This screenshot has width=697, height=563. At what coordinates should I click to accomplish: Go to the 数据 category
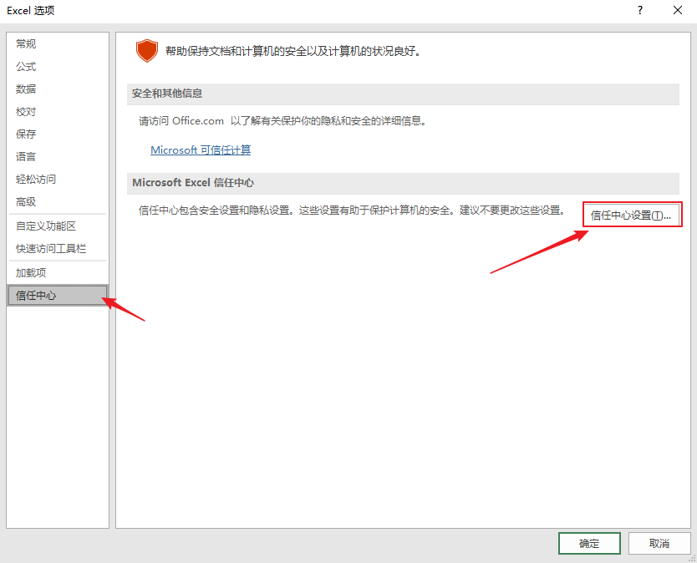(58, 89)
